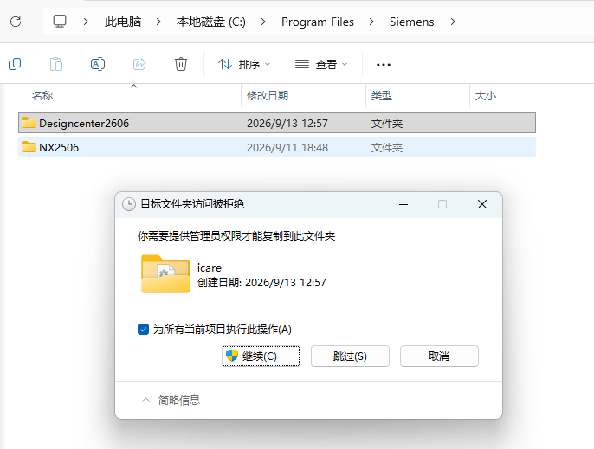Click the 继续(C) button
The width and height of the screenshot is (594, 449).
261,356
